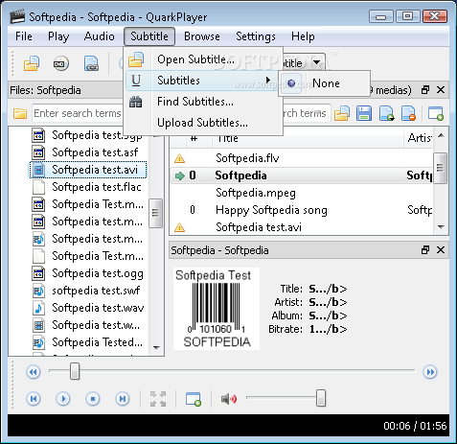Go to previous track
Image resolution: width=457 pixels, height=444 pixels.
coord(34,399)
